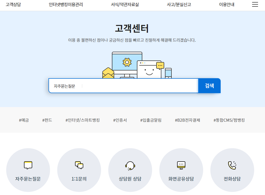
Task: Click the #통합CMS/펌뱅킹 hashtag link
Action: coord(229,120)
